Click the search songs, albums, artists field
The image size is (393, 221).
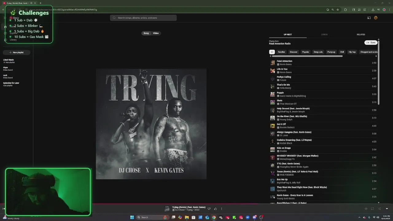[x=143, y=18]
